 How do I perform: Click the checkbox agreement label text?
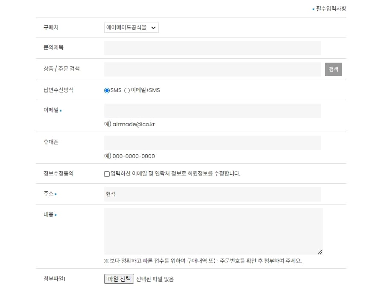pyautogui.click(x=175, y=173)
